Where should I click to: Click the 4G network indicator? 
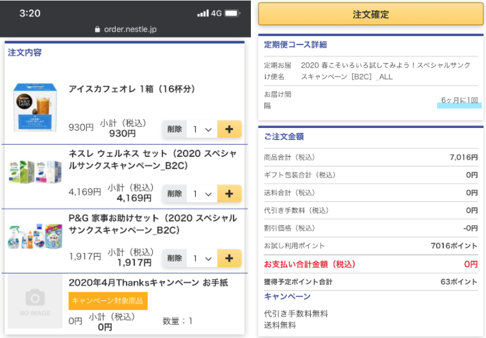[216, 14]
